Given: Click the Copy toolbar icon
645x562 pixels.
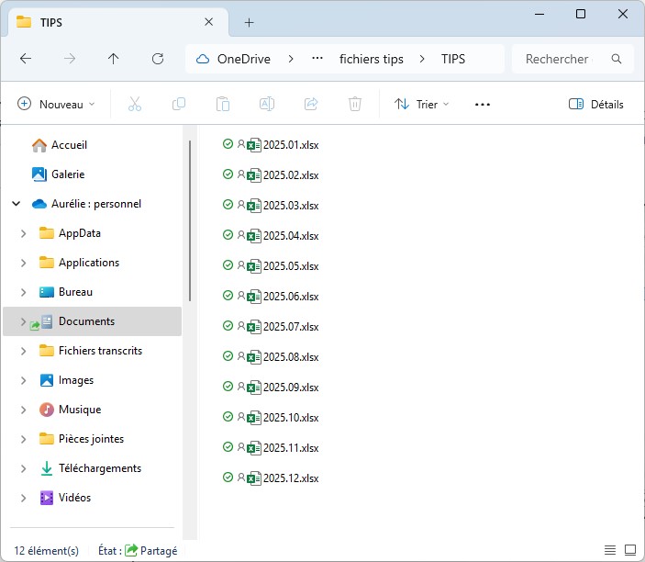Looking at the screenshot, I should tap(179, 104).
